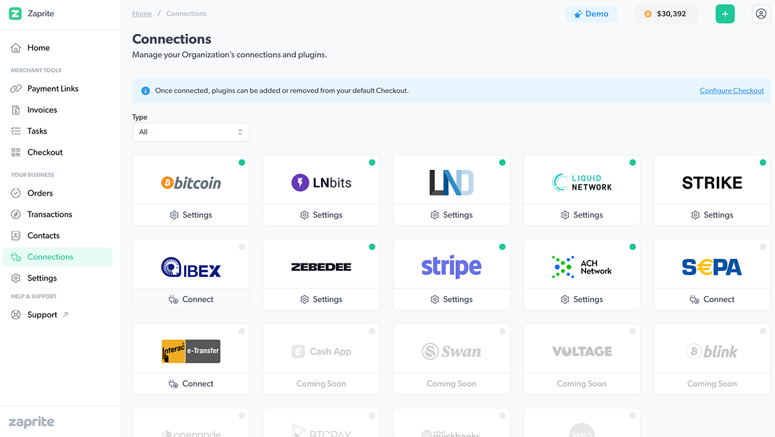775x437 pixels.
Task: Open Settings for ACH Network
Action: [582, 300]
